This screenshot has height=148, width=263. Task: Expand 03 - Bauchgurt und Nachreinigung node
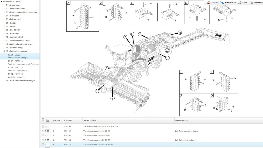click(x=4, y=12)
